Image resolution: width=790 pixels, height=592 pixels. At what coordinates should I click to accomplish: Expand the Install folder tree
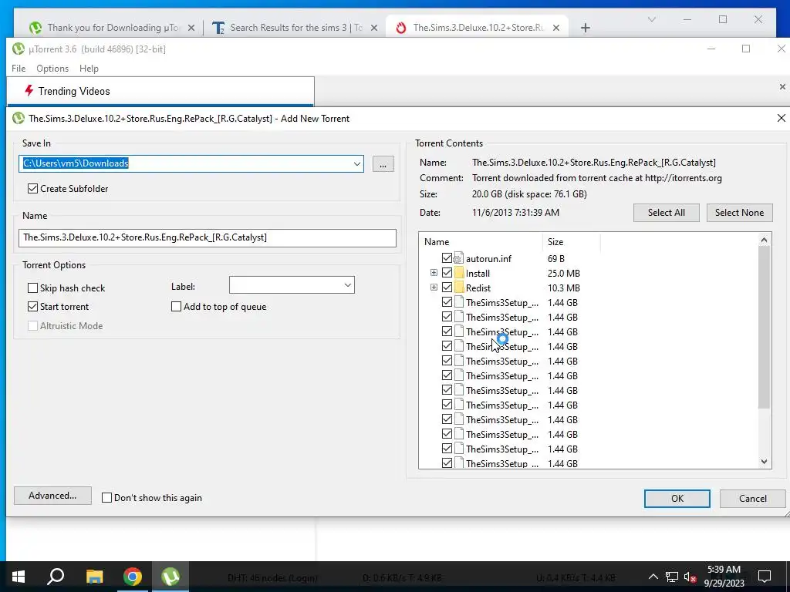[x=434, y=273]
